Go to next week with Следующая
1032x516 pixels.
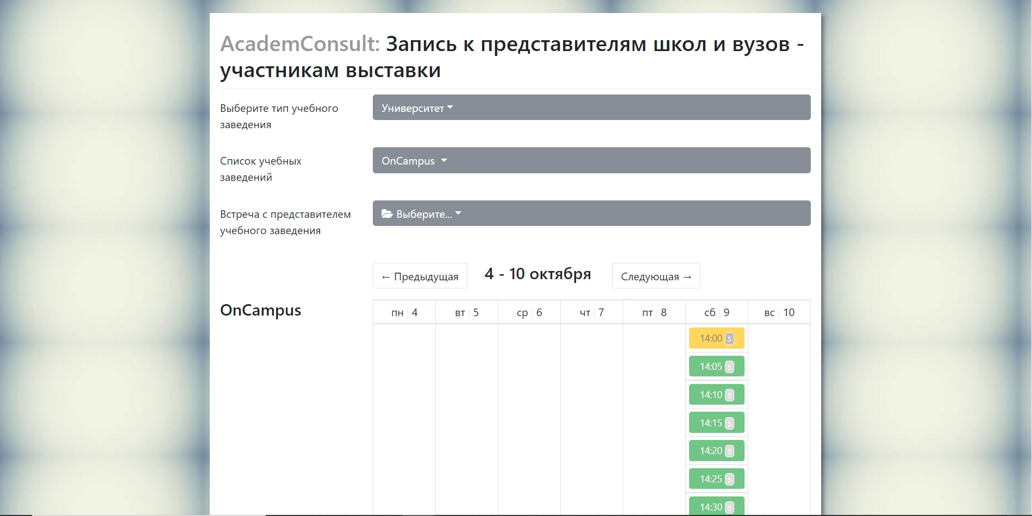click(655, 276)
